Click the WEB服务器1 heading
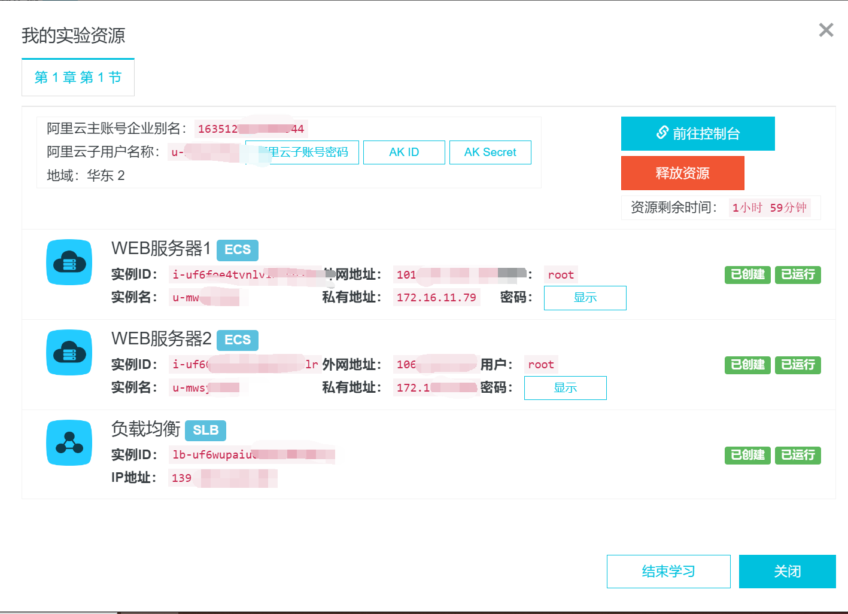The width and height of the screenshot is (848, 614). (161, 249)
